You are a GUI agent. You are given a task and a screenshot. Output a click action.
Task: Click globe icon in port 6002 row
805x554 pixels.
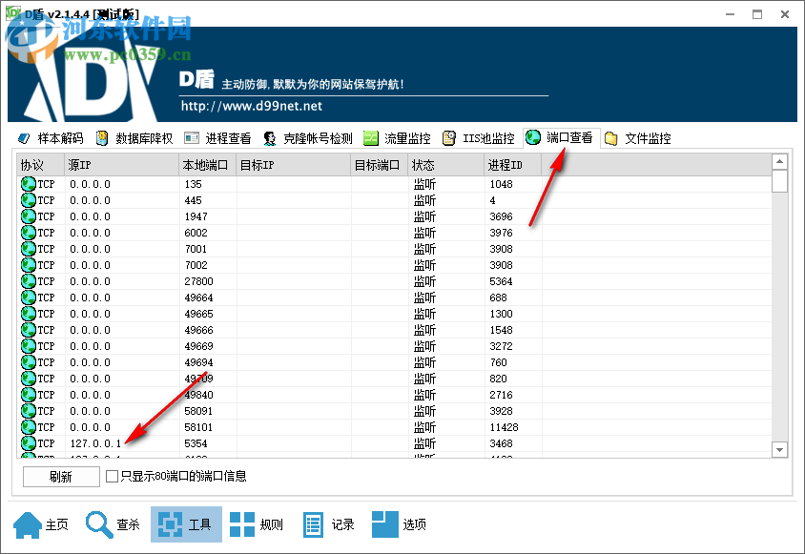tap(29, 233)
